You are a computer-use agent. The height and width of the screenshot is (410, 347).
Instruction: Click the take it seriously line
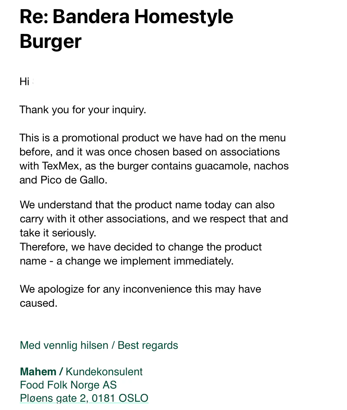pyautogui.click(x=58, y=233)
